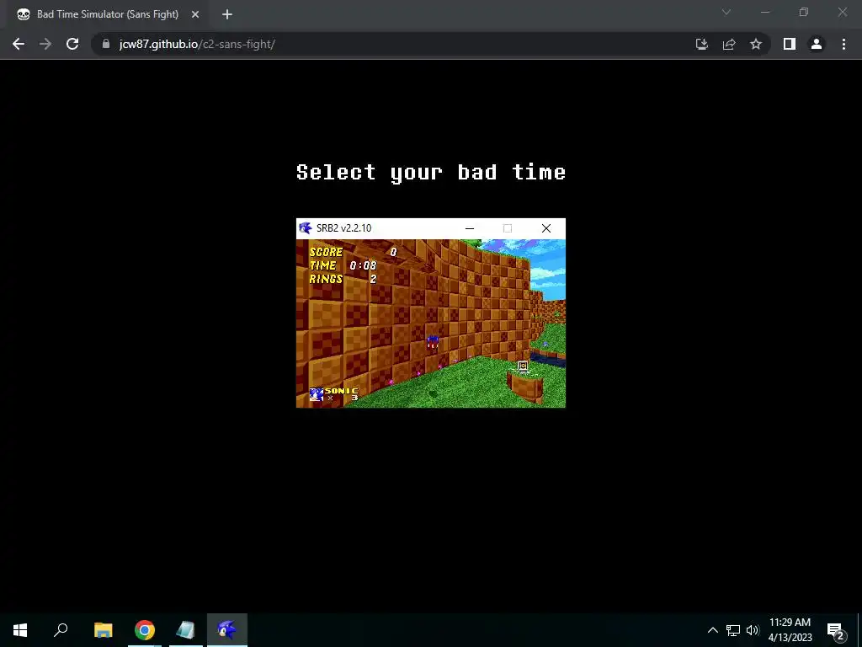The image size is (862, 647).
Task: Minimize the SRB2 v2.2.10 window
Action: tap(470, 228)
